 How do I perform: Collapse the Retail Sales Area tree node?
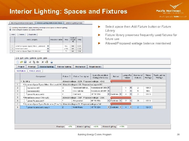click(24, 98)
